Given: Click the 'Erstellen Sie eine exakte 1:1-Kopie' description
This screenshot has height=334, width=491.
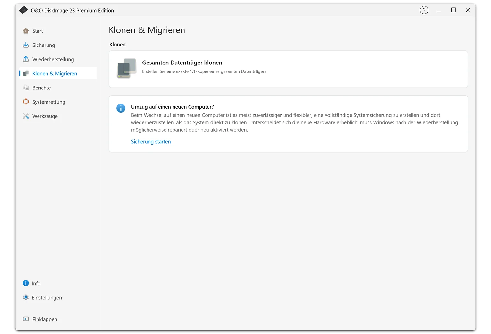Looking at the screenshot, I should coord(205,71).
